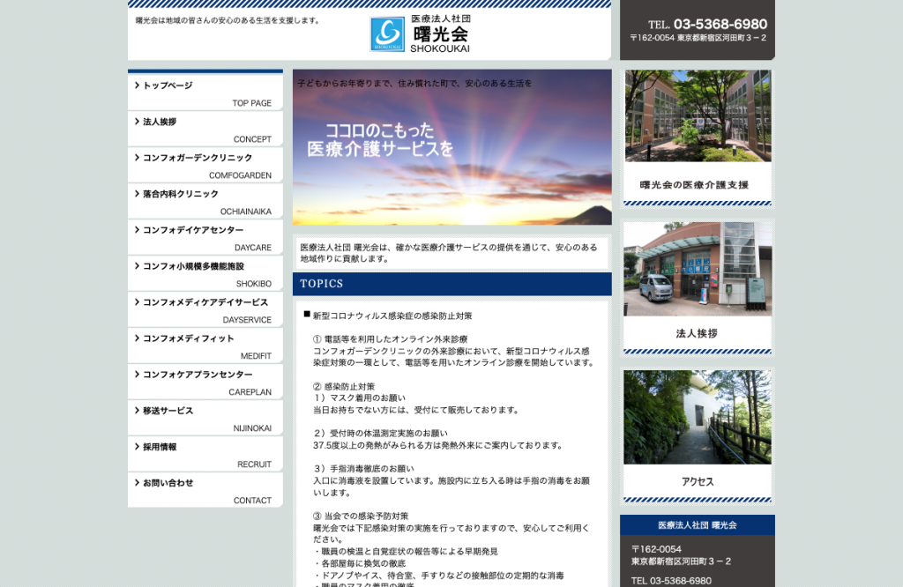Click the chevron beside 移送サービス

pyautogui.click(x=137, y=411)
